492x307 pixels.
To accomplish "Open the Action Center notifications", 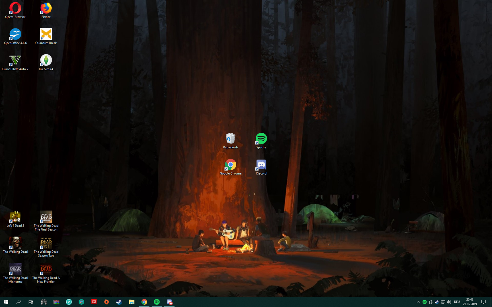I will (483, 302).
